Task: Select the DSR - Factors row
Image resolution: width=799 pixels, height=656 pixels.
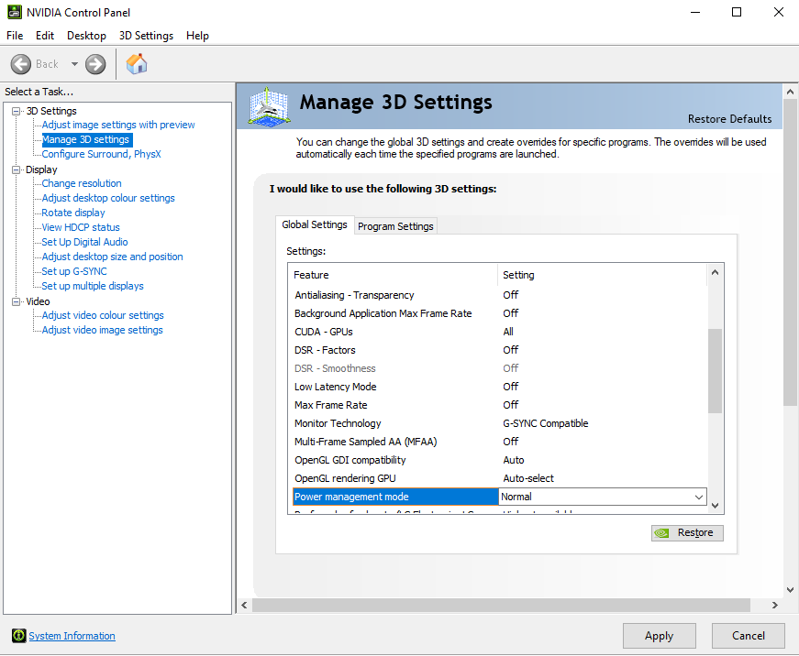Action: (x=500, y=350)
